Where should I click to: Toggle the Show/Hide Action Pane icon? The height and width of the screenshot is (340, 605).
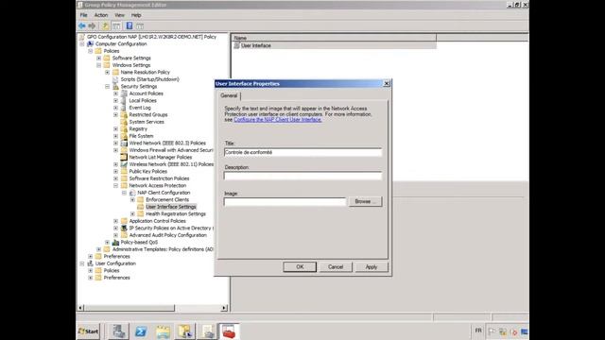140,25
